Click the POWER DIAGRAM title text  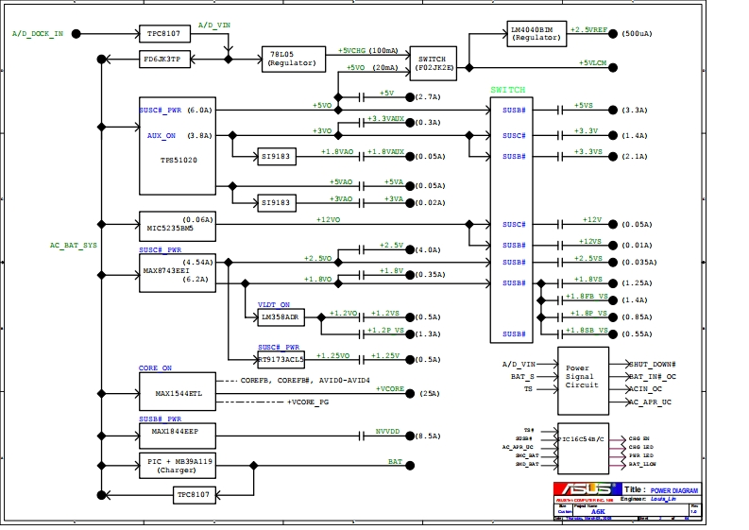click(x=673, y=490)
